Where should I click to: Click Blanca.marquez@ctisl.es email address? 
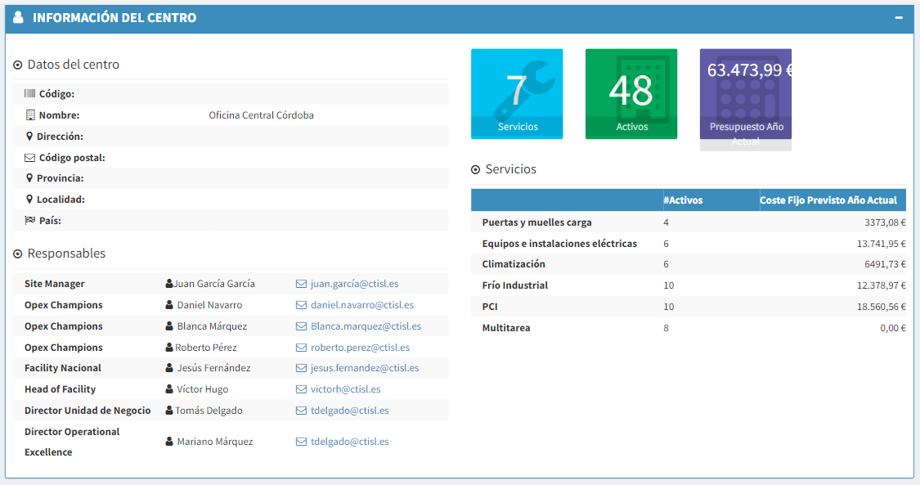(366, 326)
